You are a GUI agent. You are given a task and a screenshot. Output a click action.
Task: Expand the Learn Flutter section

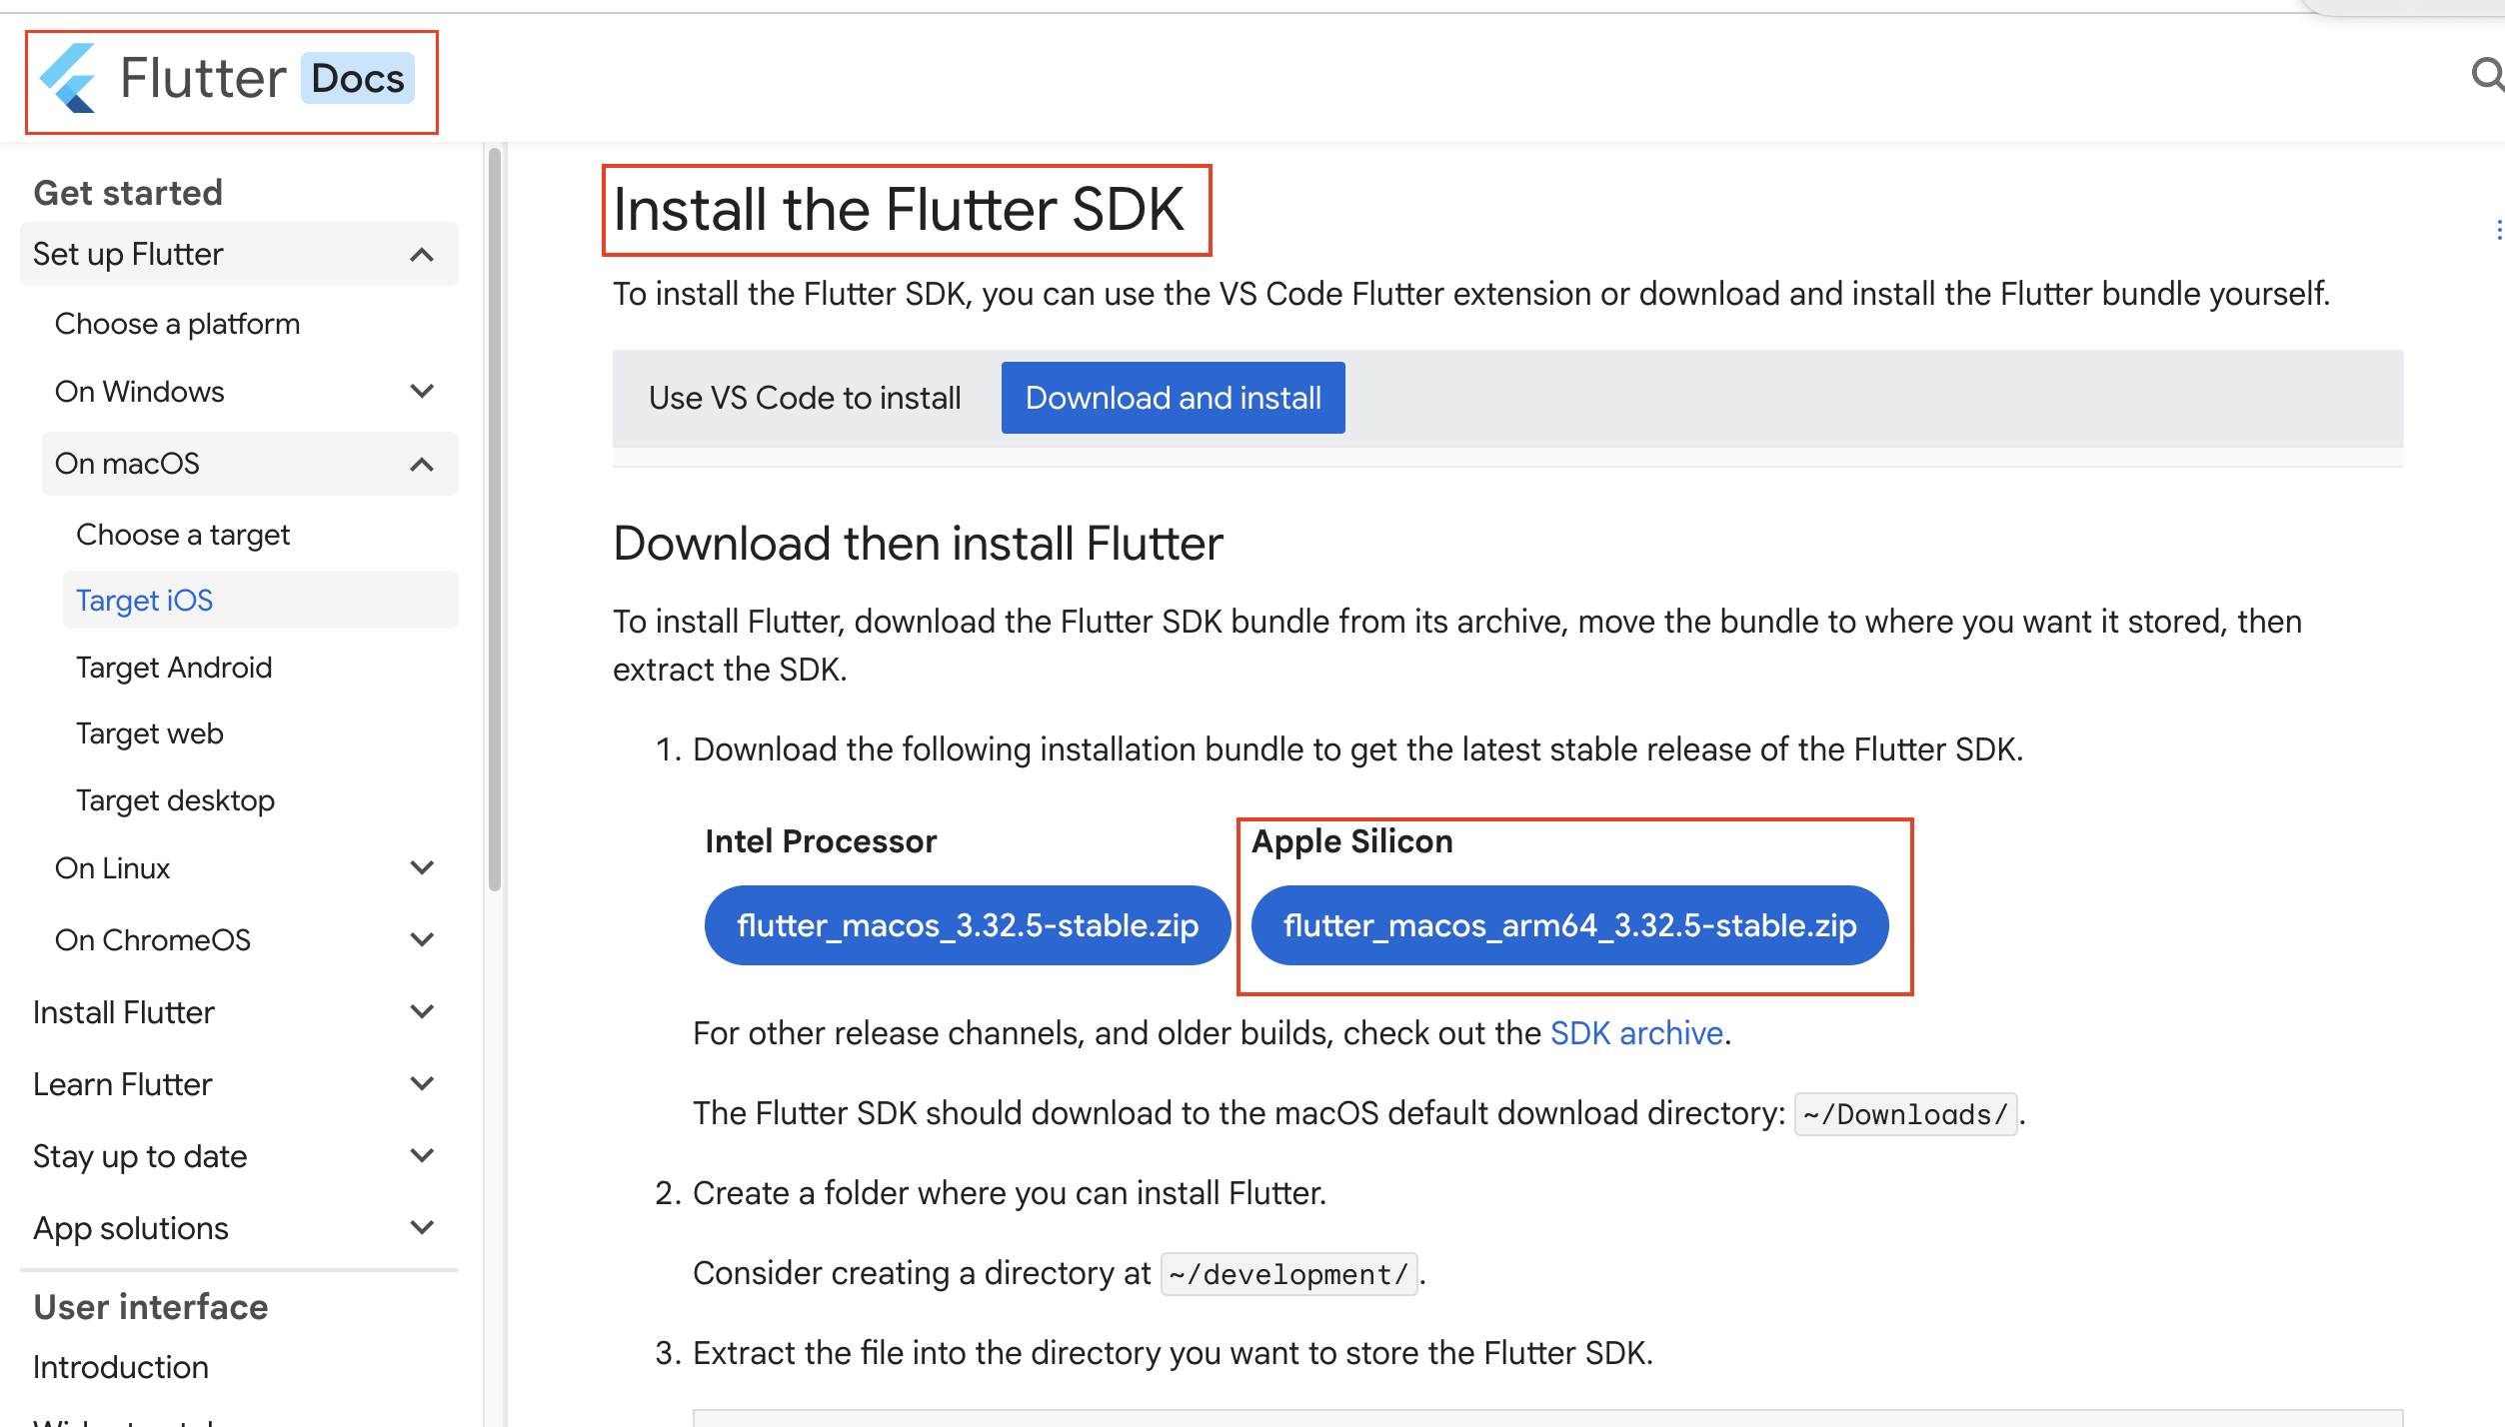423,1083
